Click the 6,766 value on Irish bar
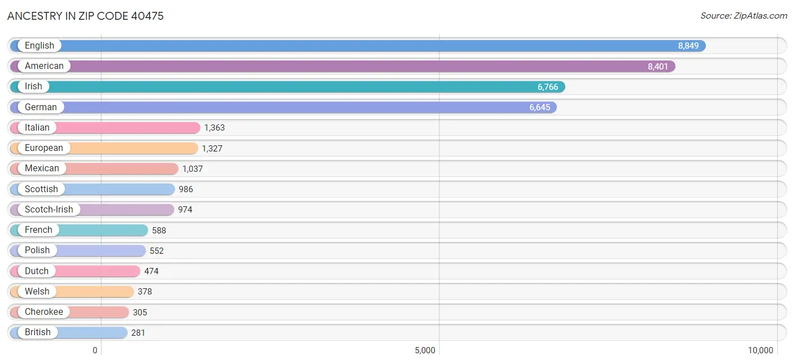This screenshot has height=364, width=794. pyautogui.click(x=548, y=87)
